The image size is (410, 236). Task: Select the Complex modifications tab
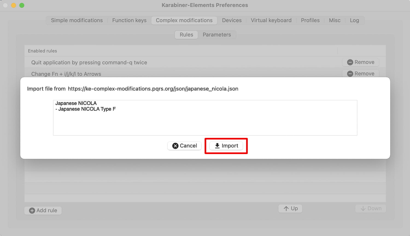(x=184, y=20)
